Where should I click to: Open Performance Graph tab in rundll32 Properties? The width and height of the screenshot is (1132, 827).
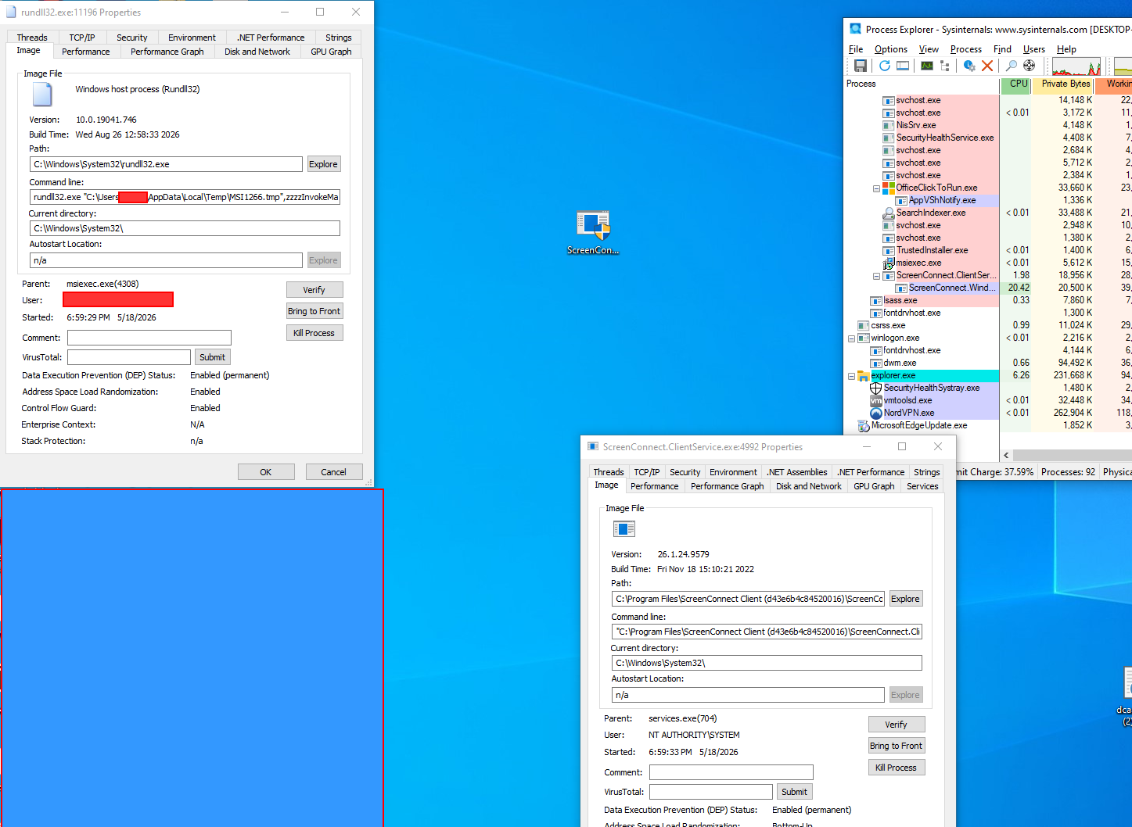click(x=167, y=52)
